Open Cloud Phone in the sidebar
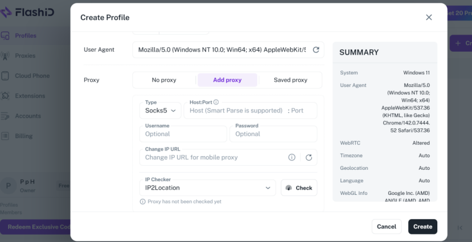Screen dimensions: 472x242 click(31, 76)
